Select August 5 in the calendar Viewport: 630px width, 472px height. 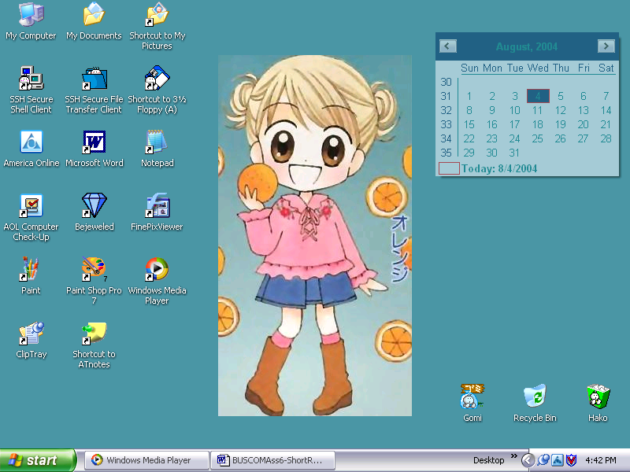tap(561, 96)
